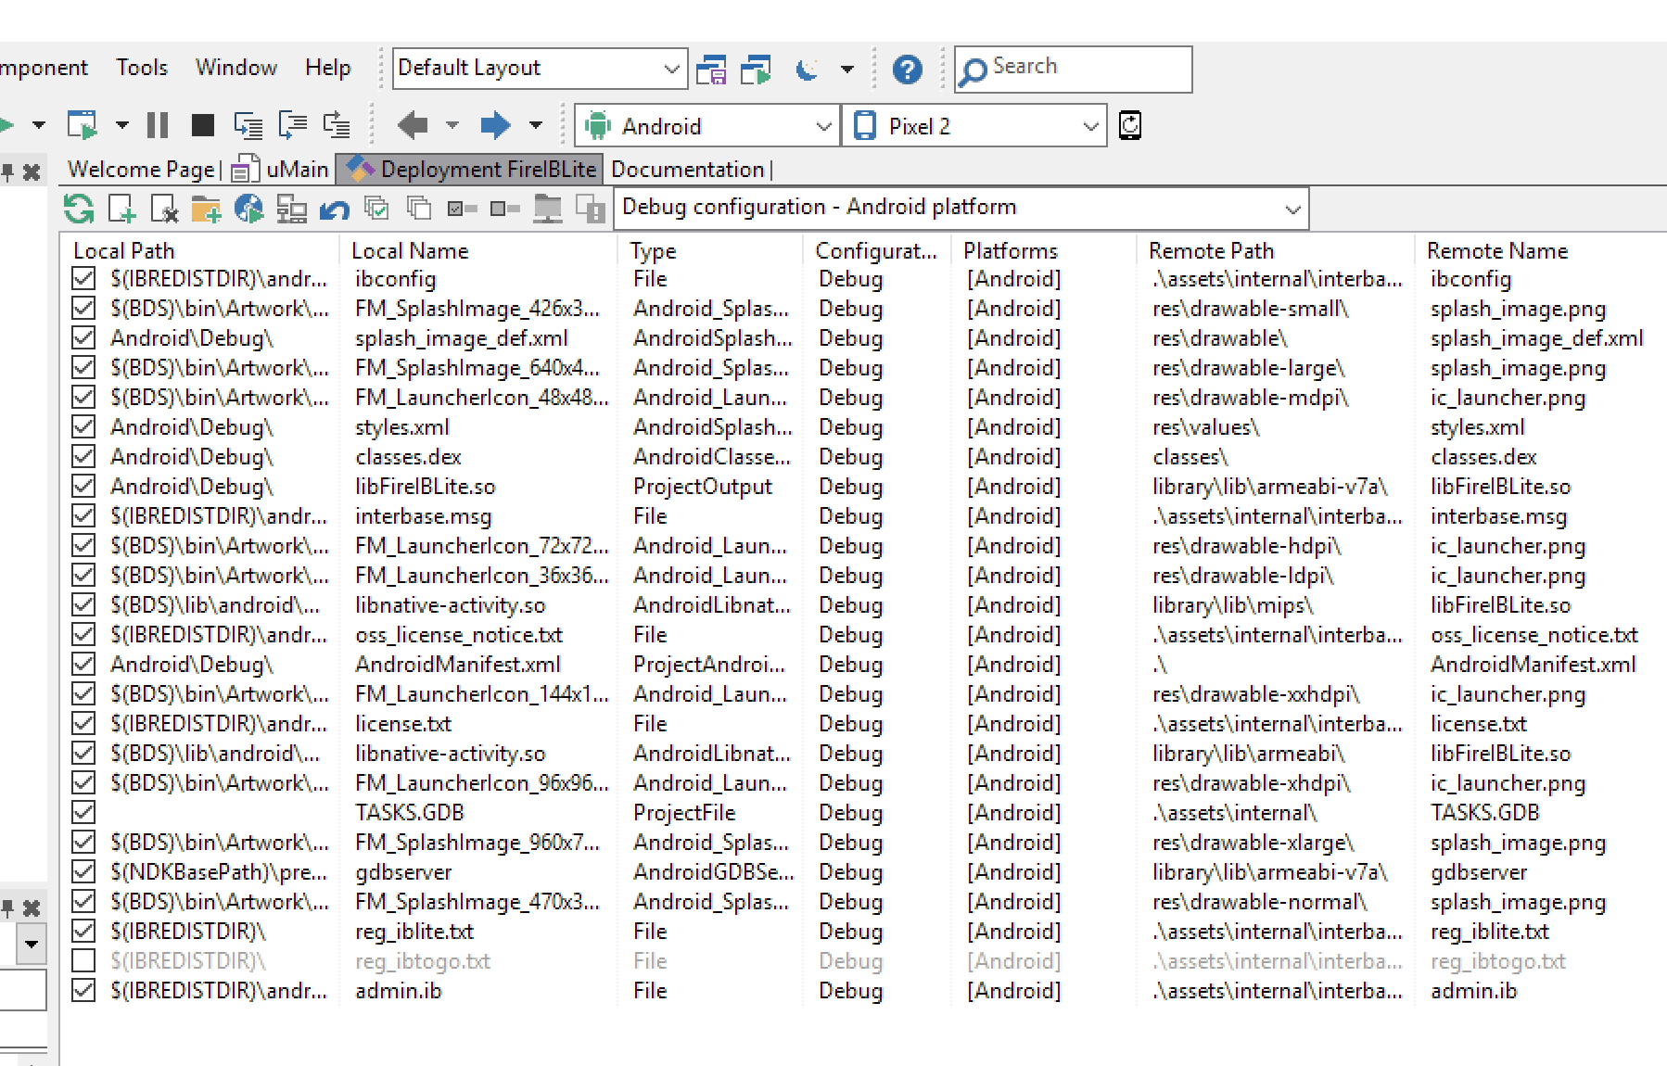
Task: Select the libFireIBLite.so local name cell
Action: coord(426,487)
